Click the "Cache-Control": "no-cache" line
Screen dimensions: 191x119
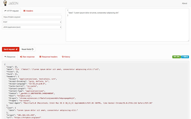[23, 86]
